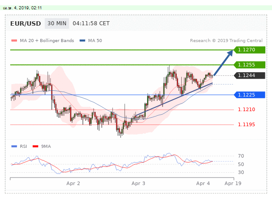Screen dimensions: 272x201
Task: Click the RSI legend label
Action: (23, 147)
